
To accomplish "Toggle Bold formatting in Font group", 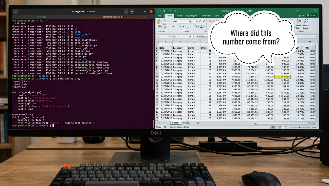I will (x=173, y=26).
